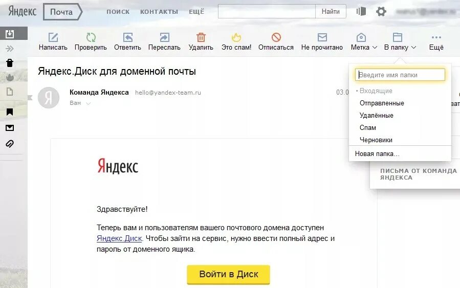Open the Spam flame icon in sidebar
The width and height of the screenshot is (460, 288).
pos(10,77)
